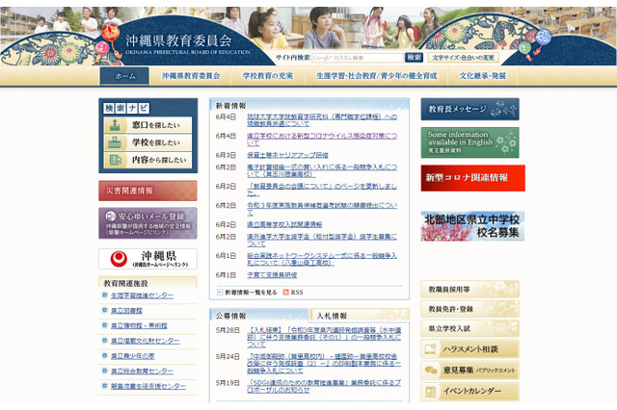The height and width of the screenshot is (410, 617).
Task: Open the 安心ゆいメール登録 banner
Action: 148,223
